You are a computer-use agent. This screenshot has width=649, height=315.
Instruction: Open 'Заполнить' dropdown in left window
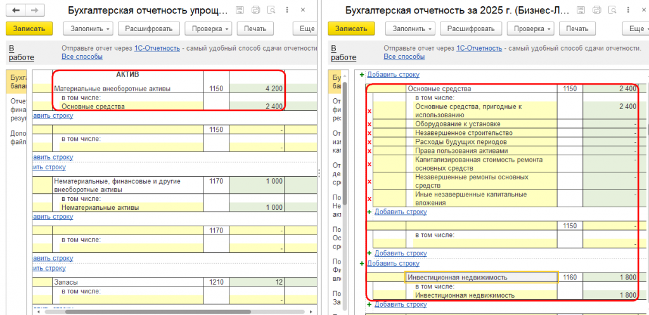click(88, 29)
